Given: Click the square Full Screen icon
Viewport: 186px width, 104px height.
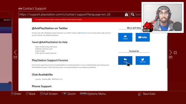Looking at the screenshot, I should (x=41, y=94).
